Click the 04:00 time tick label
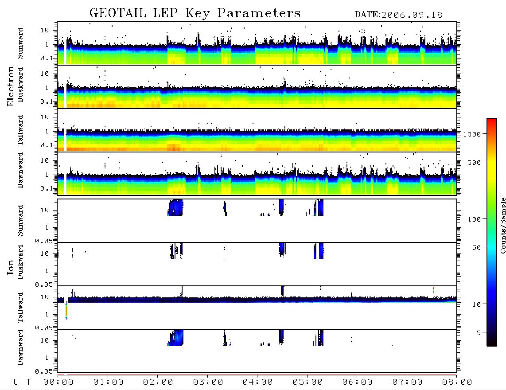The image size is (506, 390). (x=258, y=382)
